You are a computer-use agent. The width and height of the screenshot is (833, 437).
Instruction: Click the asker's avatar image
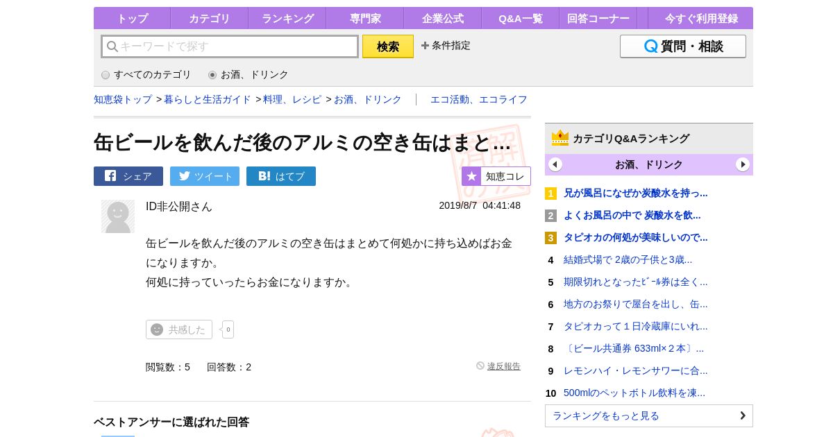tap(118, 216)
